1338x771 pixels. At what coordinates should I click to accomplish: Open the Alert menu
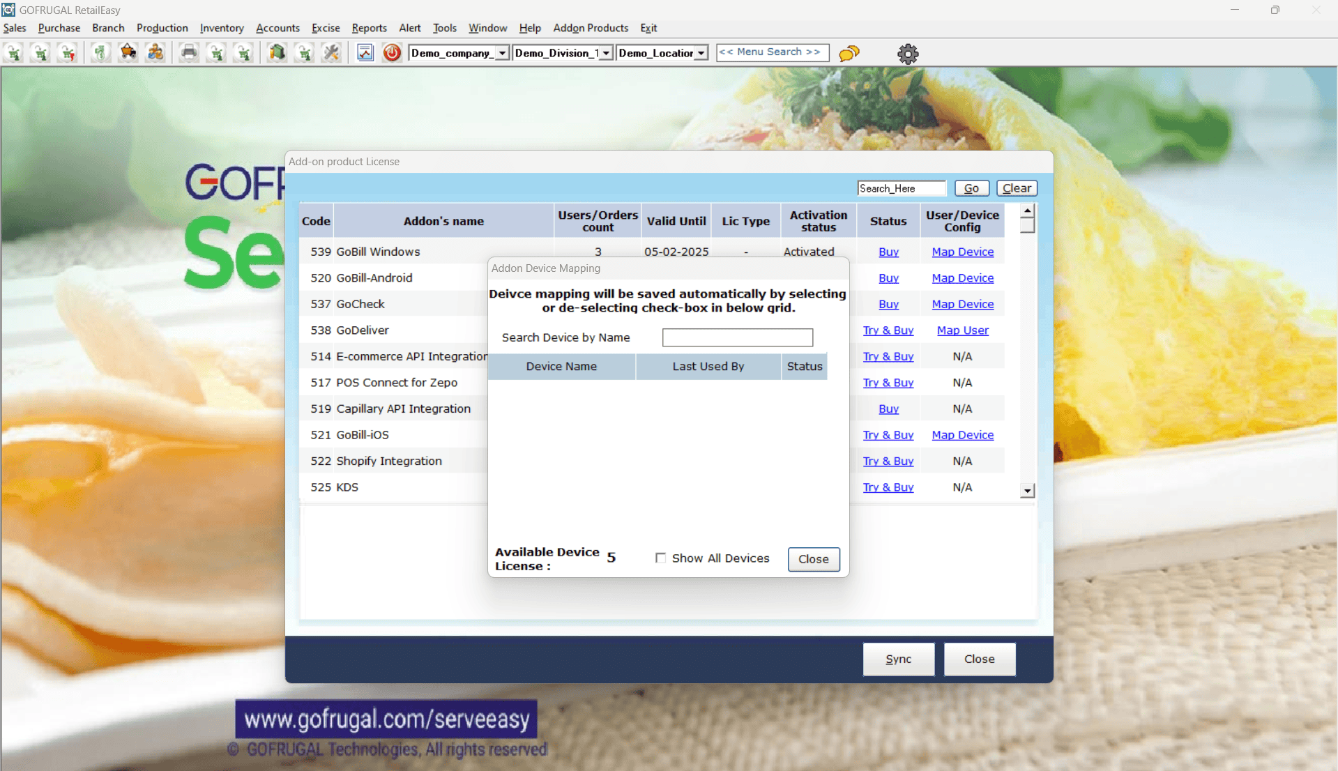tap(410, 28)
